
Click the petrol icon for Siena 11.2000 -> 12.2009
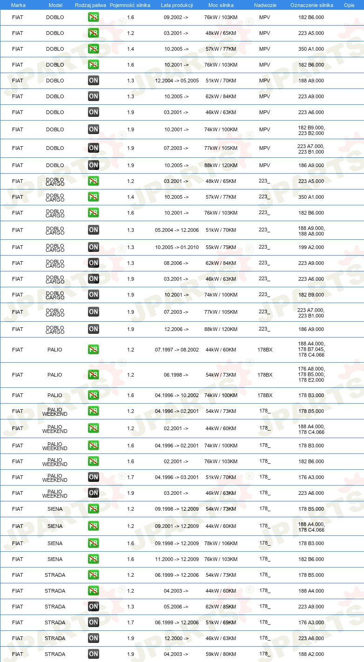tap(94, 559)
